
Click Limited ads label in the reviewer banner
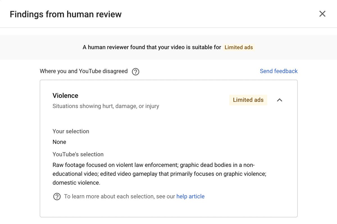(x=239, y=47)
